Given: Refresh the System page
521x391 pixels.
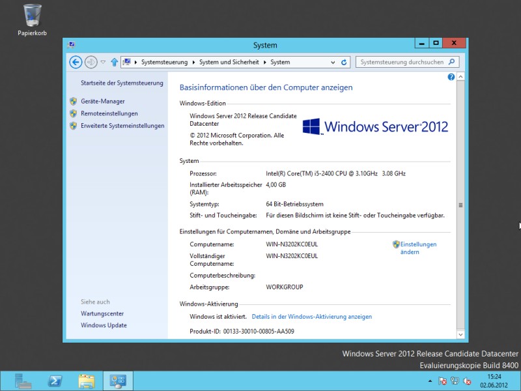Looking at the screenshot, I should [344, 62].
